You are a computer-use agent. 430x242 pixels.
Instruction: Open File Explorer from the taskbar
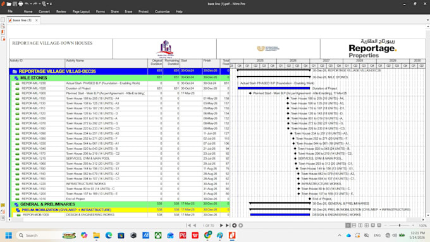(x=96, y=236)
